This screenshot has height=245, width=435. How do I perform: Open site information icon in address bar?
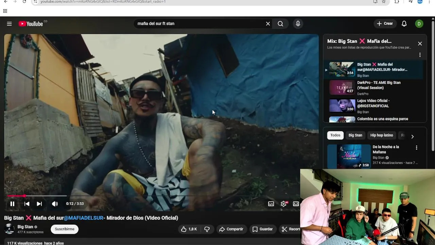[x=35, y=2]
